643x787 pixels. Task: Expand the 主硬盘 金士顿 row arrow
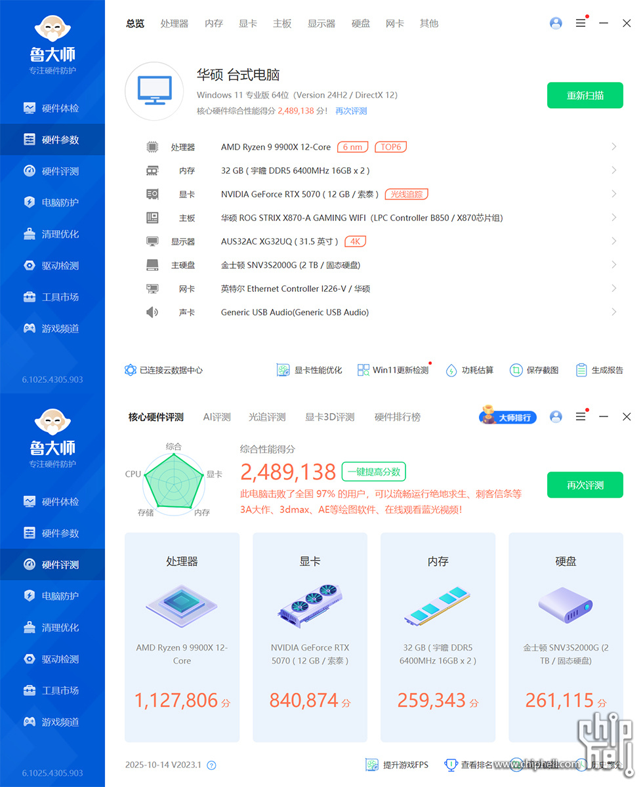click(x=613, y=265)
